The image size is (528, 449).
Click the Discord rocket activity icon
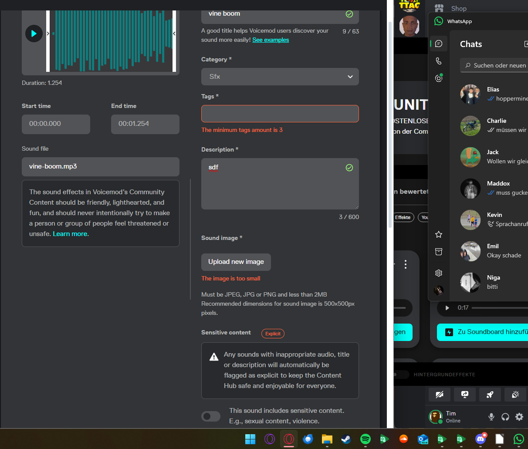(x=490, y=395)
